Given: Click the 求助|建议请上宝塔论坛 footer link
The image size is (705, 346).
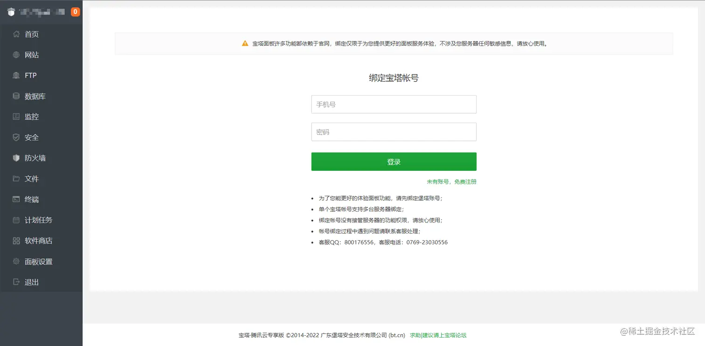Looking at the screenshot, I should (x=438, y=335).
